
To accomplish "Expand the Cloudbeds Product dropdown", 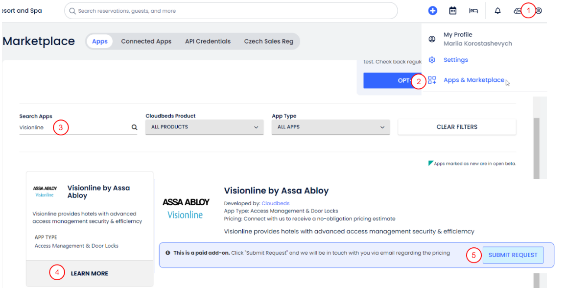I will pyautogui.click(x=204, y=127).
